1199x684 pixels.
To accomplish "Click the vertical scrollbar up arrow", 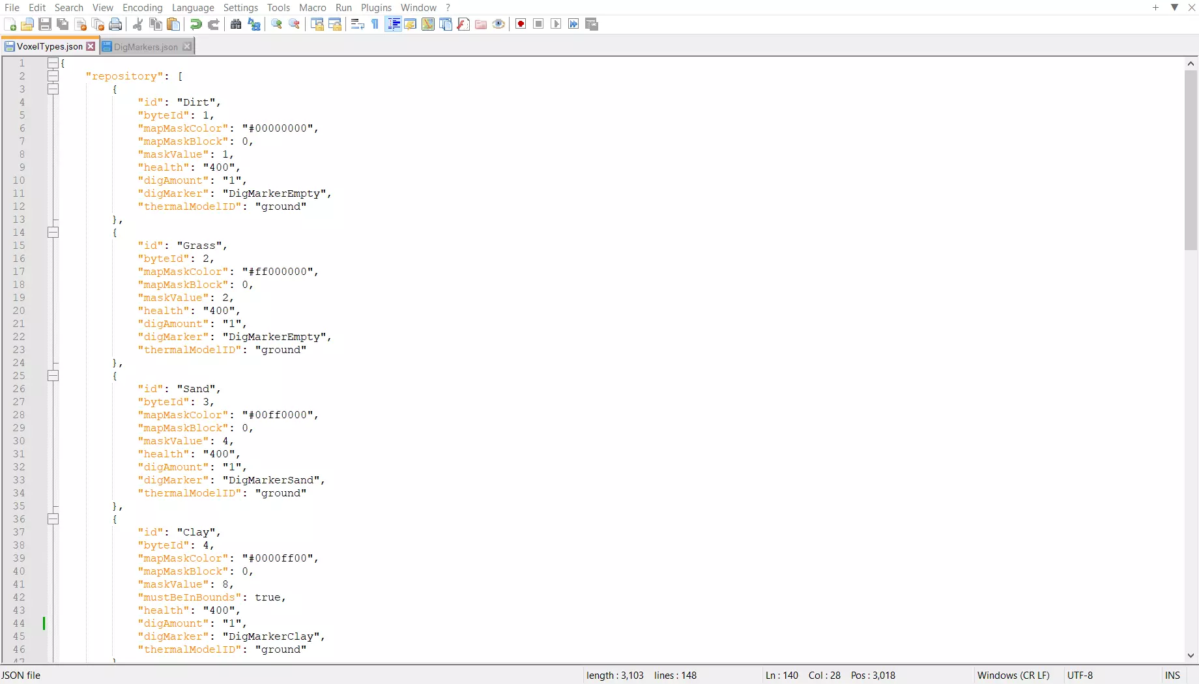I will (x=1191, y=64).
